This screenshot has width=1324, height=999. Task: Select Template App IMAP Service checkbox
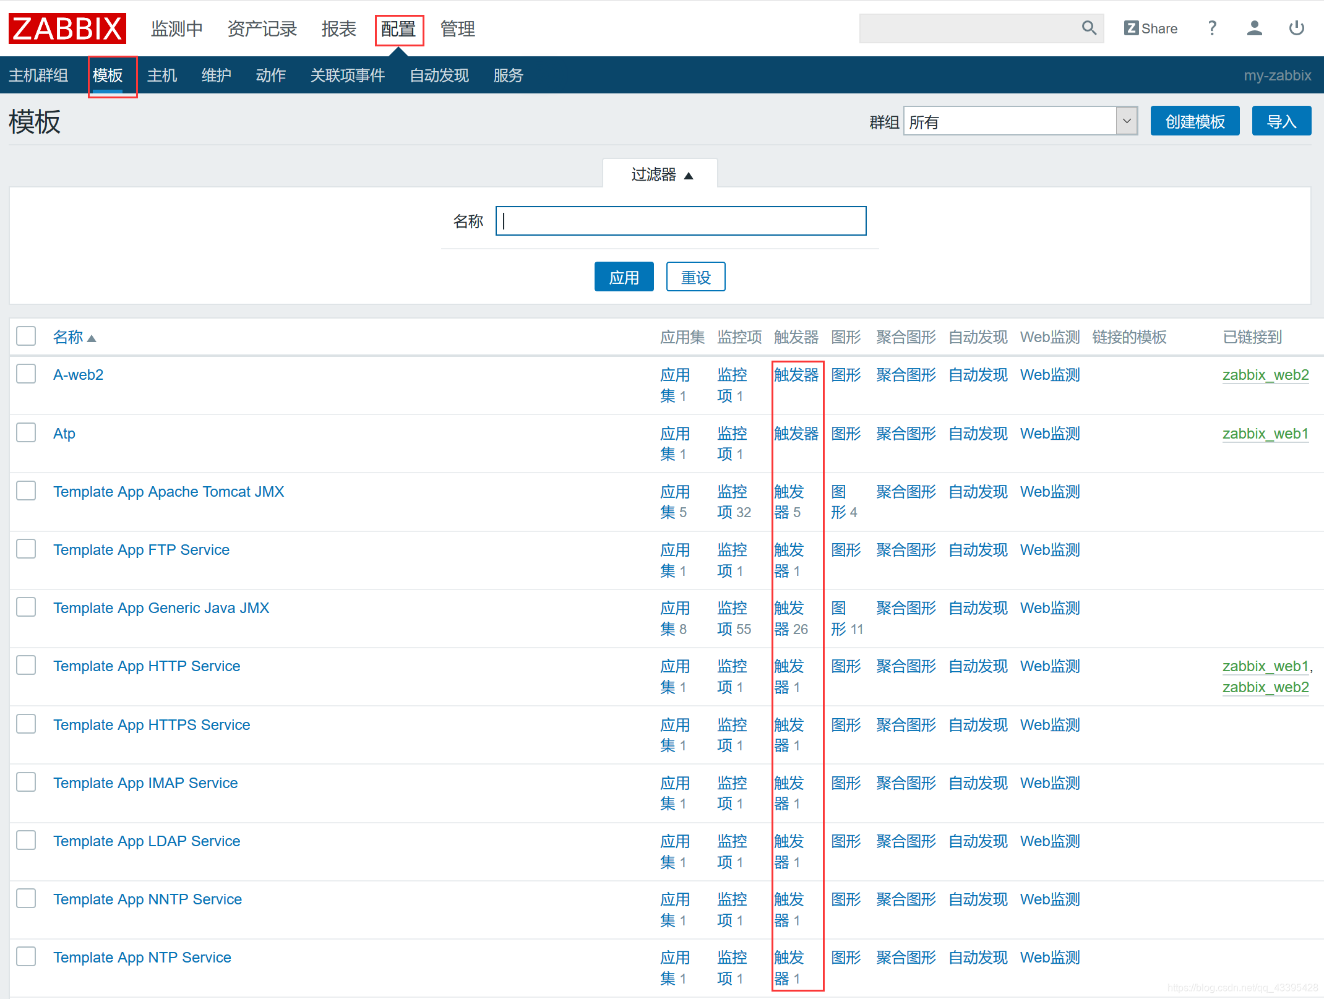(x=26, y=782)
